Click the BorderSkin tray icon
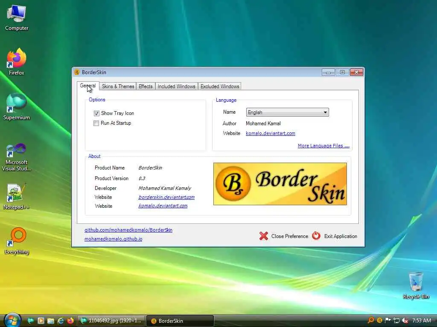Viewport: 437px width, 327px height. tap(379, 320)
